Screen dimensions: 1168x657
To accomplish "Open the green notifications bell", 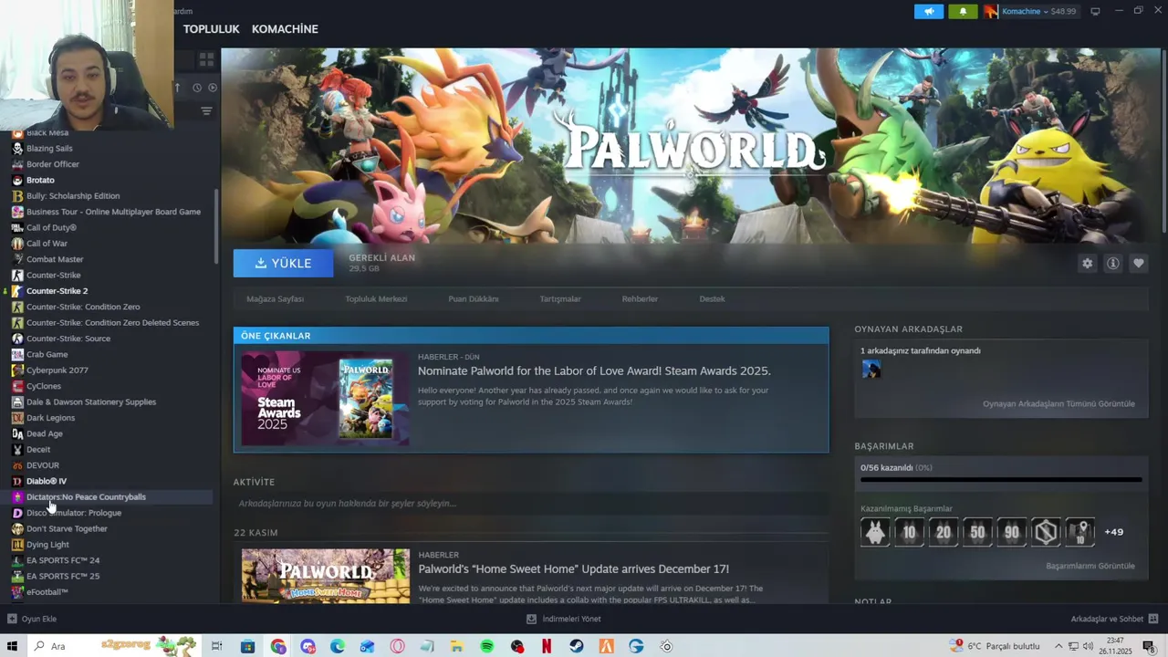I will pos(963,11).
